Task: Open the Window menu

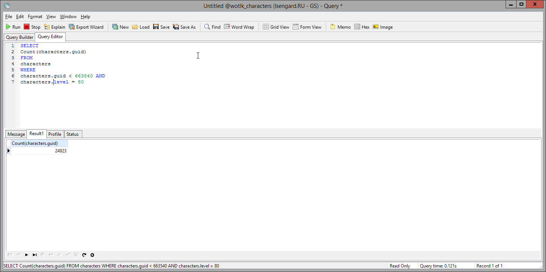Action: (68, 17)
